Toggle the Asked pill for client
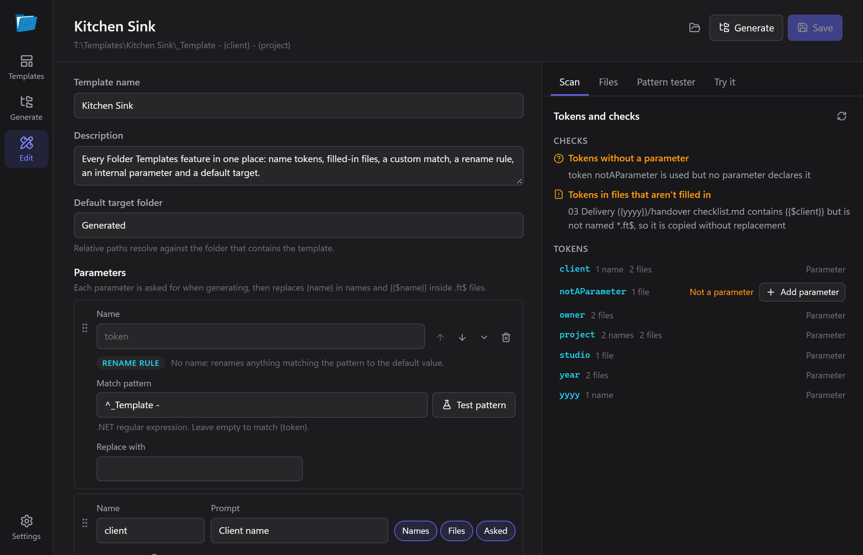The image size is (863, 555). tap(495, 531)
